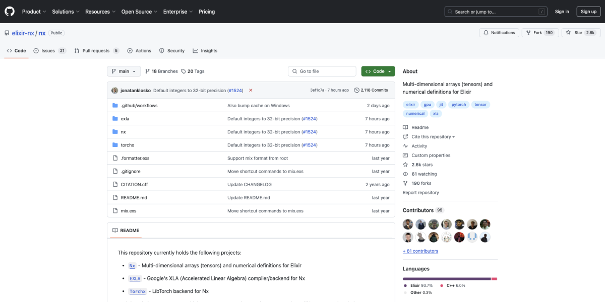This screenshot has width=605, height=302.
Task: Toggle Notifications for this repository
Action: (x=499, y=33)
